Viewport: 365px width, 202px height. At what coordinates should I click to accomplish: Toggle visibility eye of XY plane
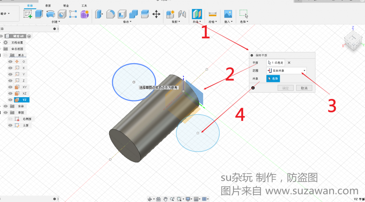click(x=10, y=87)
